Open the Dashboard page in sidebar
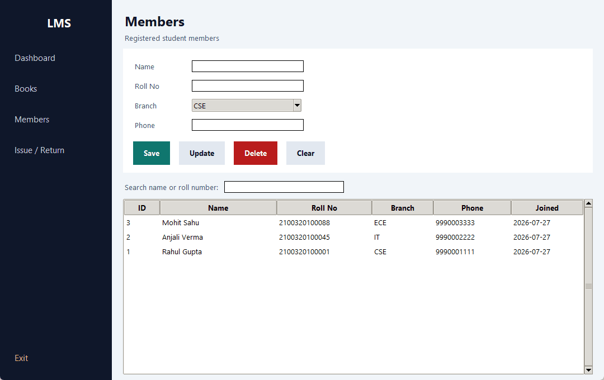The image size is (604, 380). coord(35,58)
